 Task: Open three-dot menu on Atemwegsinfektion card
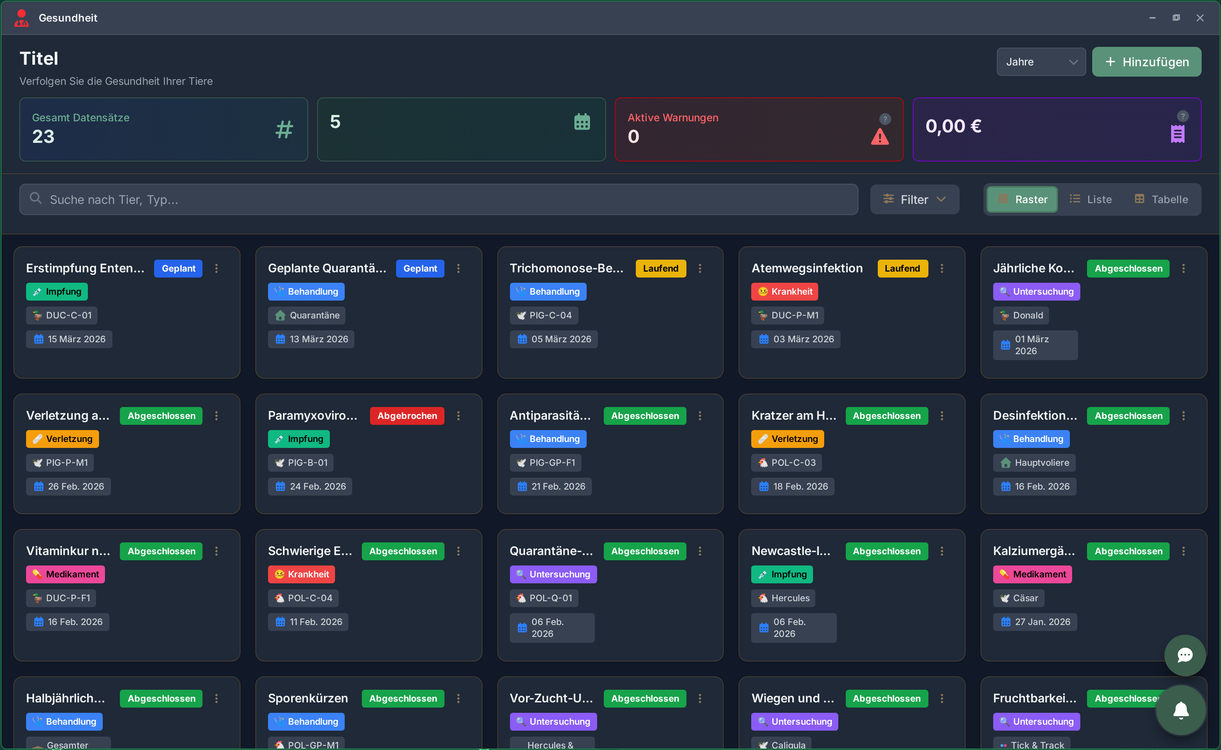(x=941, y=268)
